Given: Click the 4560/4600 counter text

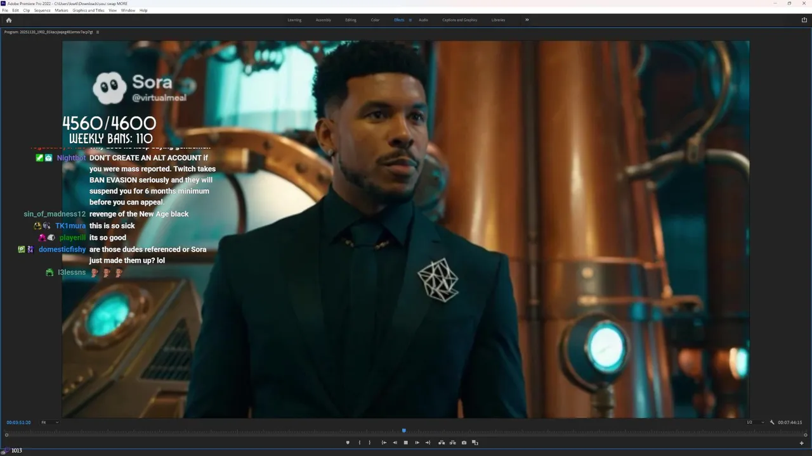Looking at the screenshot, I should pos(109,123).
